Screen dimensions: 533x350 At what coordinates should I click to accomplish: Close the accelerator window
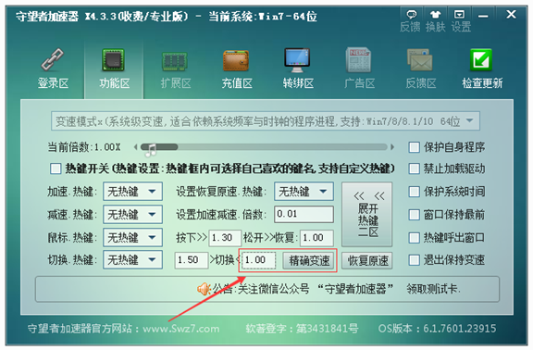coord(511,14)
